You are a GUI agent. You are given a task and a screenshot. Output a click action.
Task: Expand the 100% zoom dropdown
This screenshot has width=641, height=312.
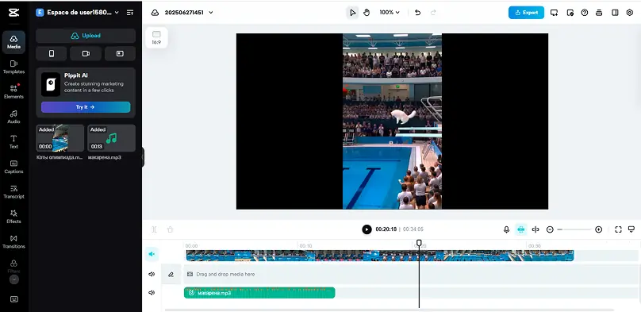pos(390,13)
